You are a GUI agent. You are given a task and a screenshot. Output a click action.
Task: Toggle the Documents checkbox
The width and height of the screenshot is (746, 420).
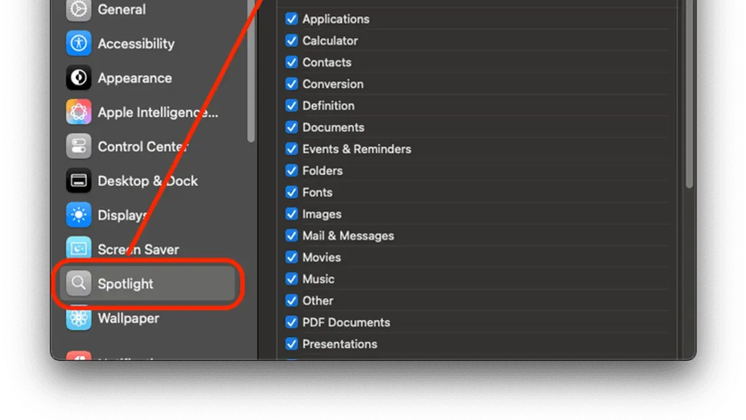292,127
